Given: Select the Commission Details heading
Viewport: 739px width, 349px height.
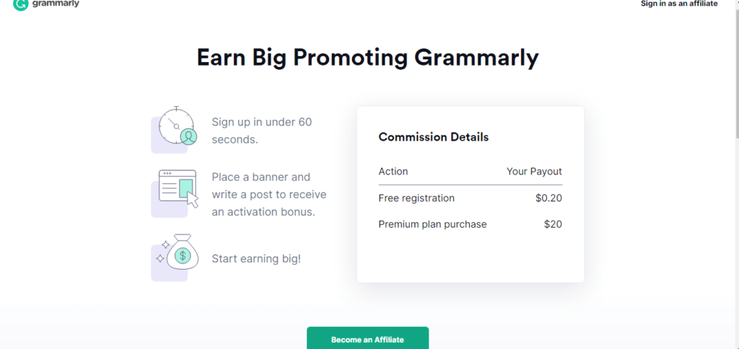Looking at the screenshot, I should pyautogui.click(x=434, y=137).
